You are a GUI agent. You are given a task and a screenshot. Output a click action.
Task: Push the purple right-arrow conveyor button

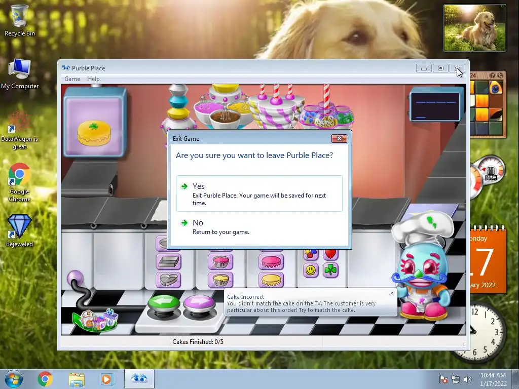point(199,304)
